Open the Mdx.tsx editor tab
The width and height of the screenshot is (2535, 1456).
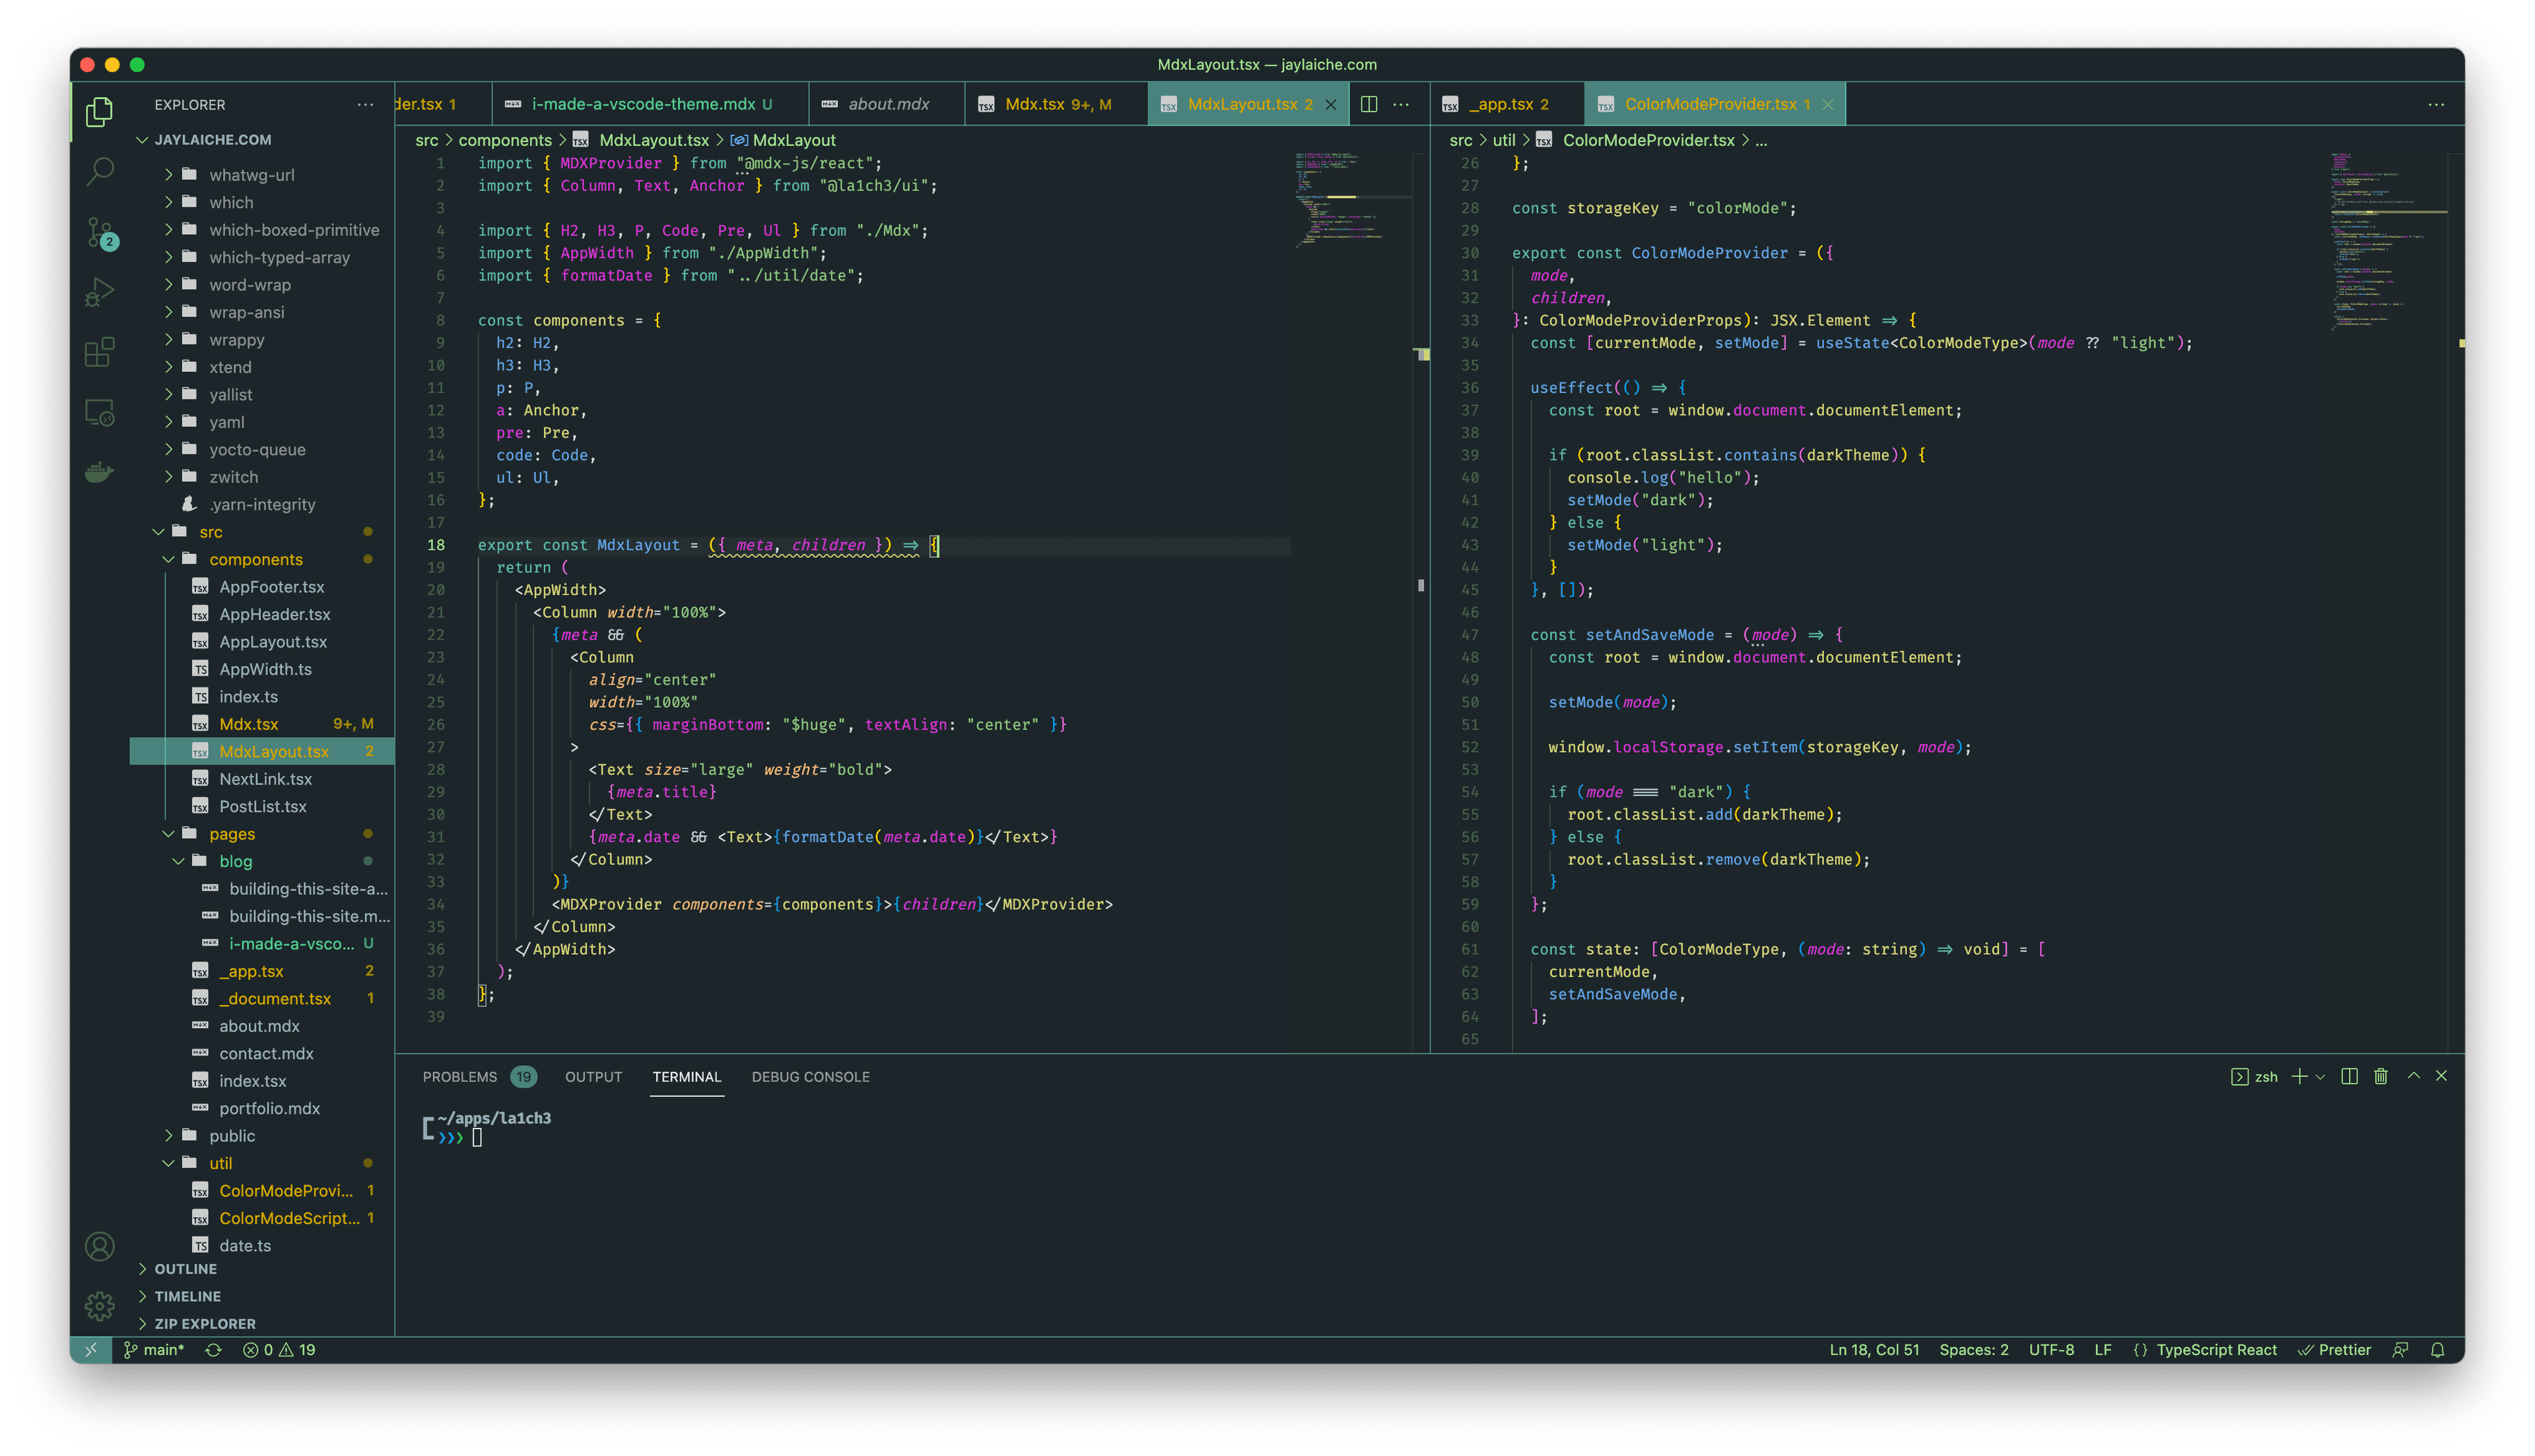point(1057,104)
